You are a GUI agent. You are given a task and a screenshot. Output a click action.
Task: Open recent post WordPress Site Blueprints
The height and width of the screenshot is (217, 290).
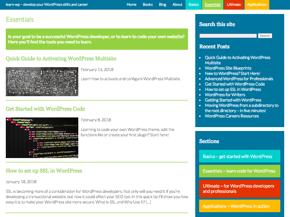(x=228, y=68)
